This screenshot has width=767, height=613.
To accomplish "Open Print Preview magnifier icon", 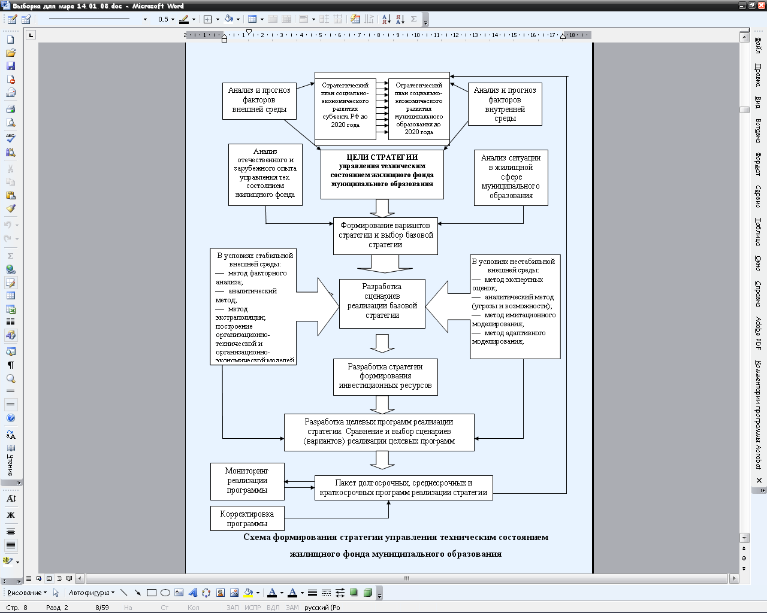I will pyautogui.click(x=10, y=122).
